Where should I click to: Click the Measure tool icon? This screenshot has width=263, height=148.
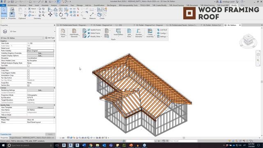point(92,14)
